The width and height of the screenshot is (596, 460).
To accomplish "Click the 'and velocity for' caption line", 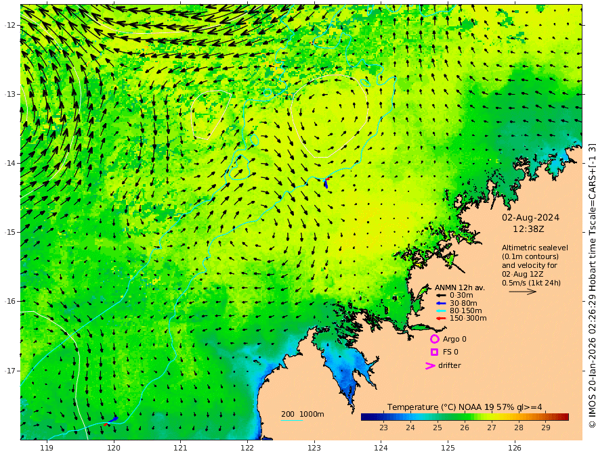I will [x=530, y=265].
